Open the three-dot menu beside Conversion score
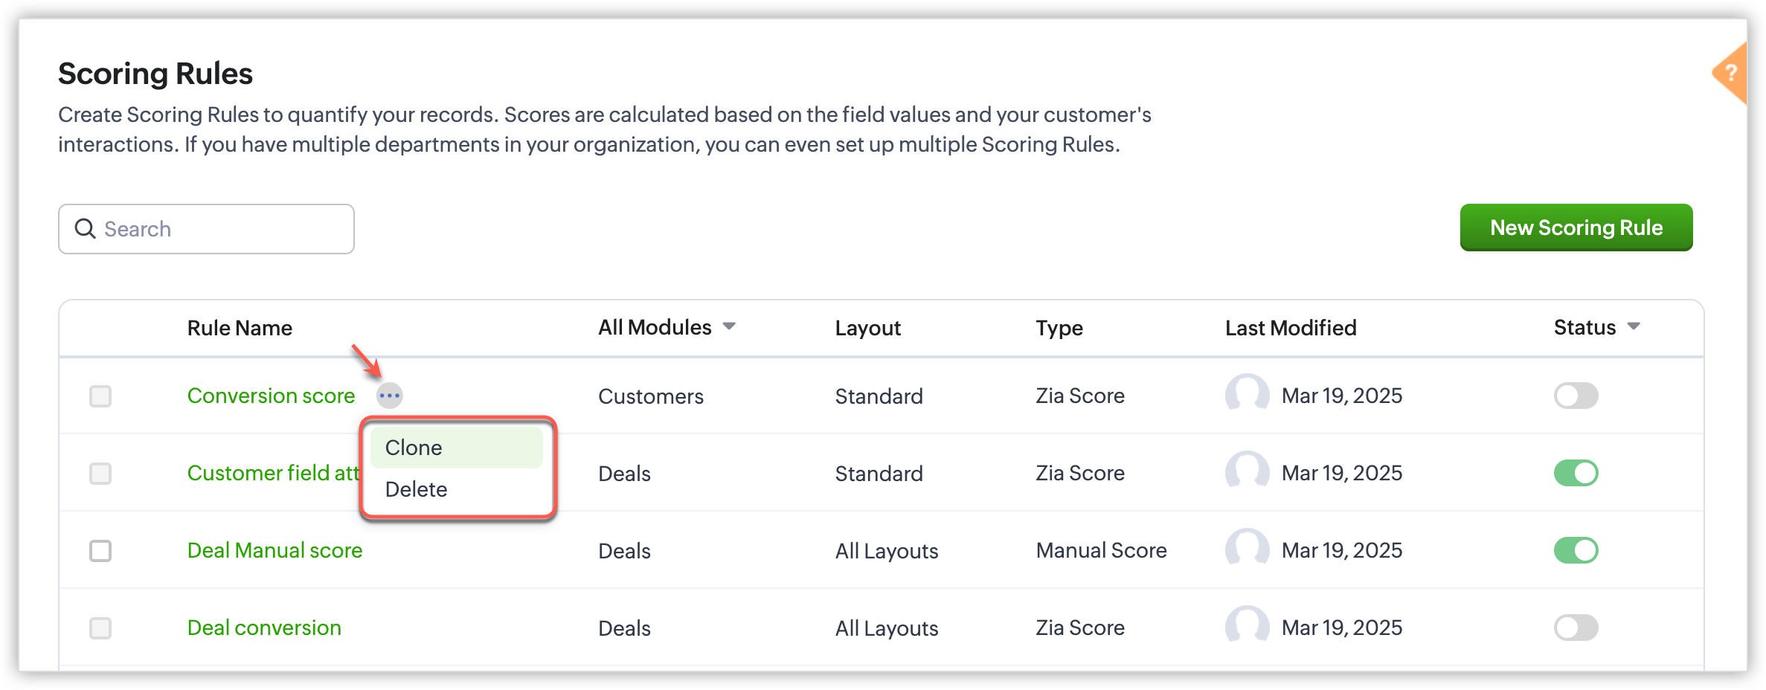 (x=389, y=396)
